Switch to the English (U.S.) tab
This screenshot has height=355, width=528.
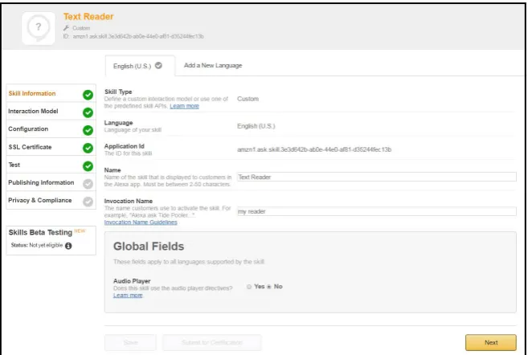140,66
